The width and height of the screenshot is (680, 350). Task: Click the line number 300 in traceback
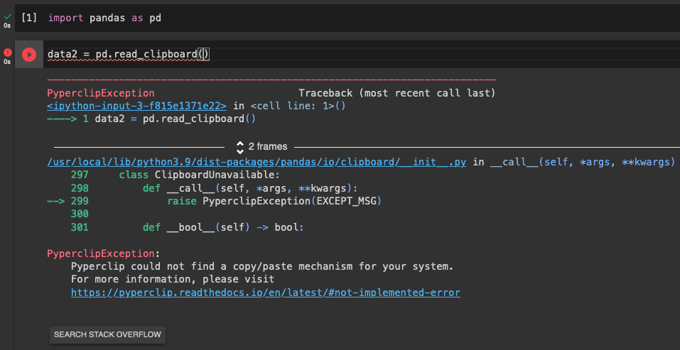[80, 214]
